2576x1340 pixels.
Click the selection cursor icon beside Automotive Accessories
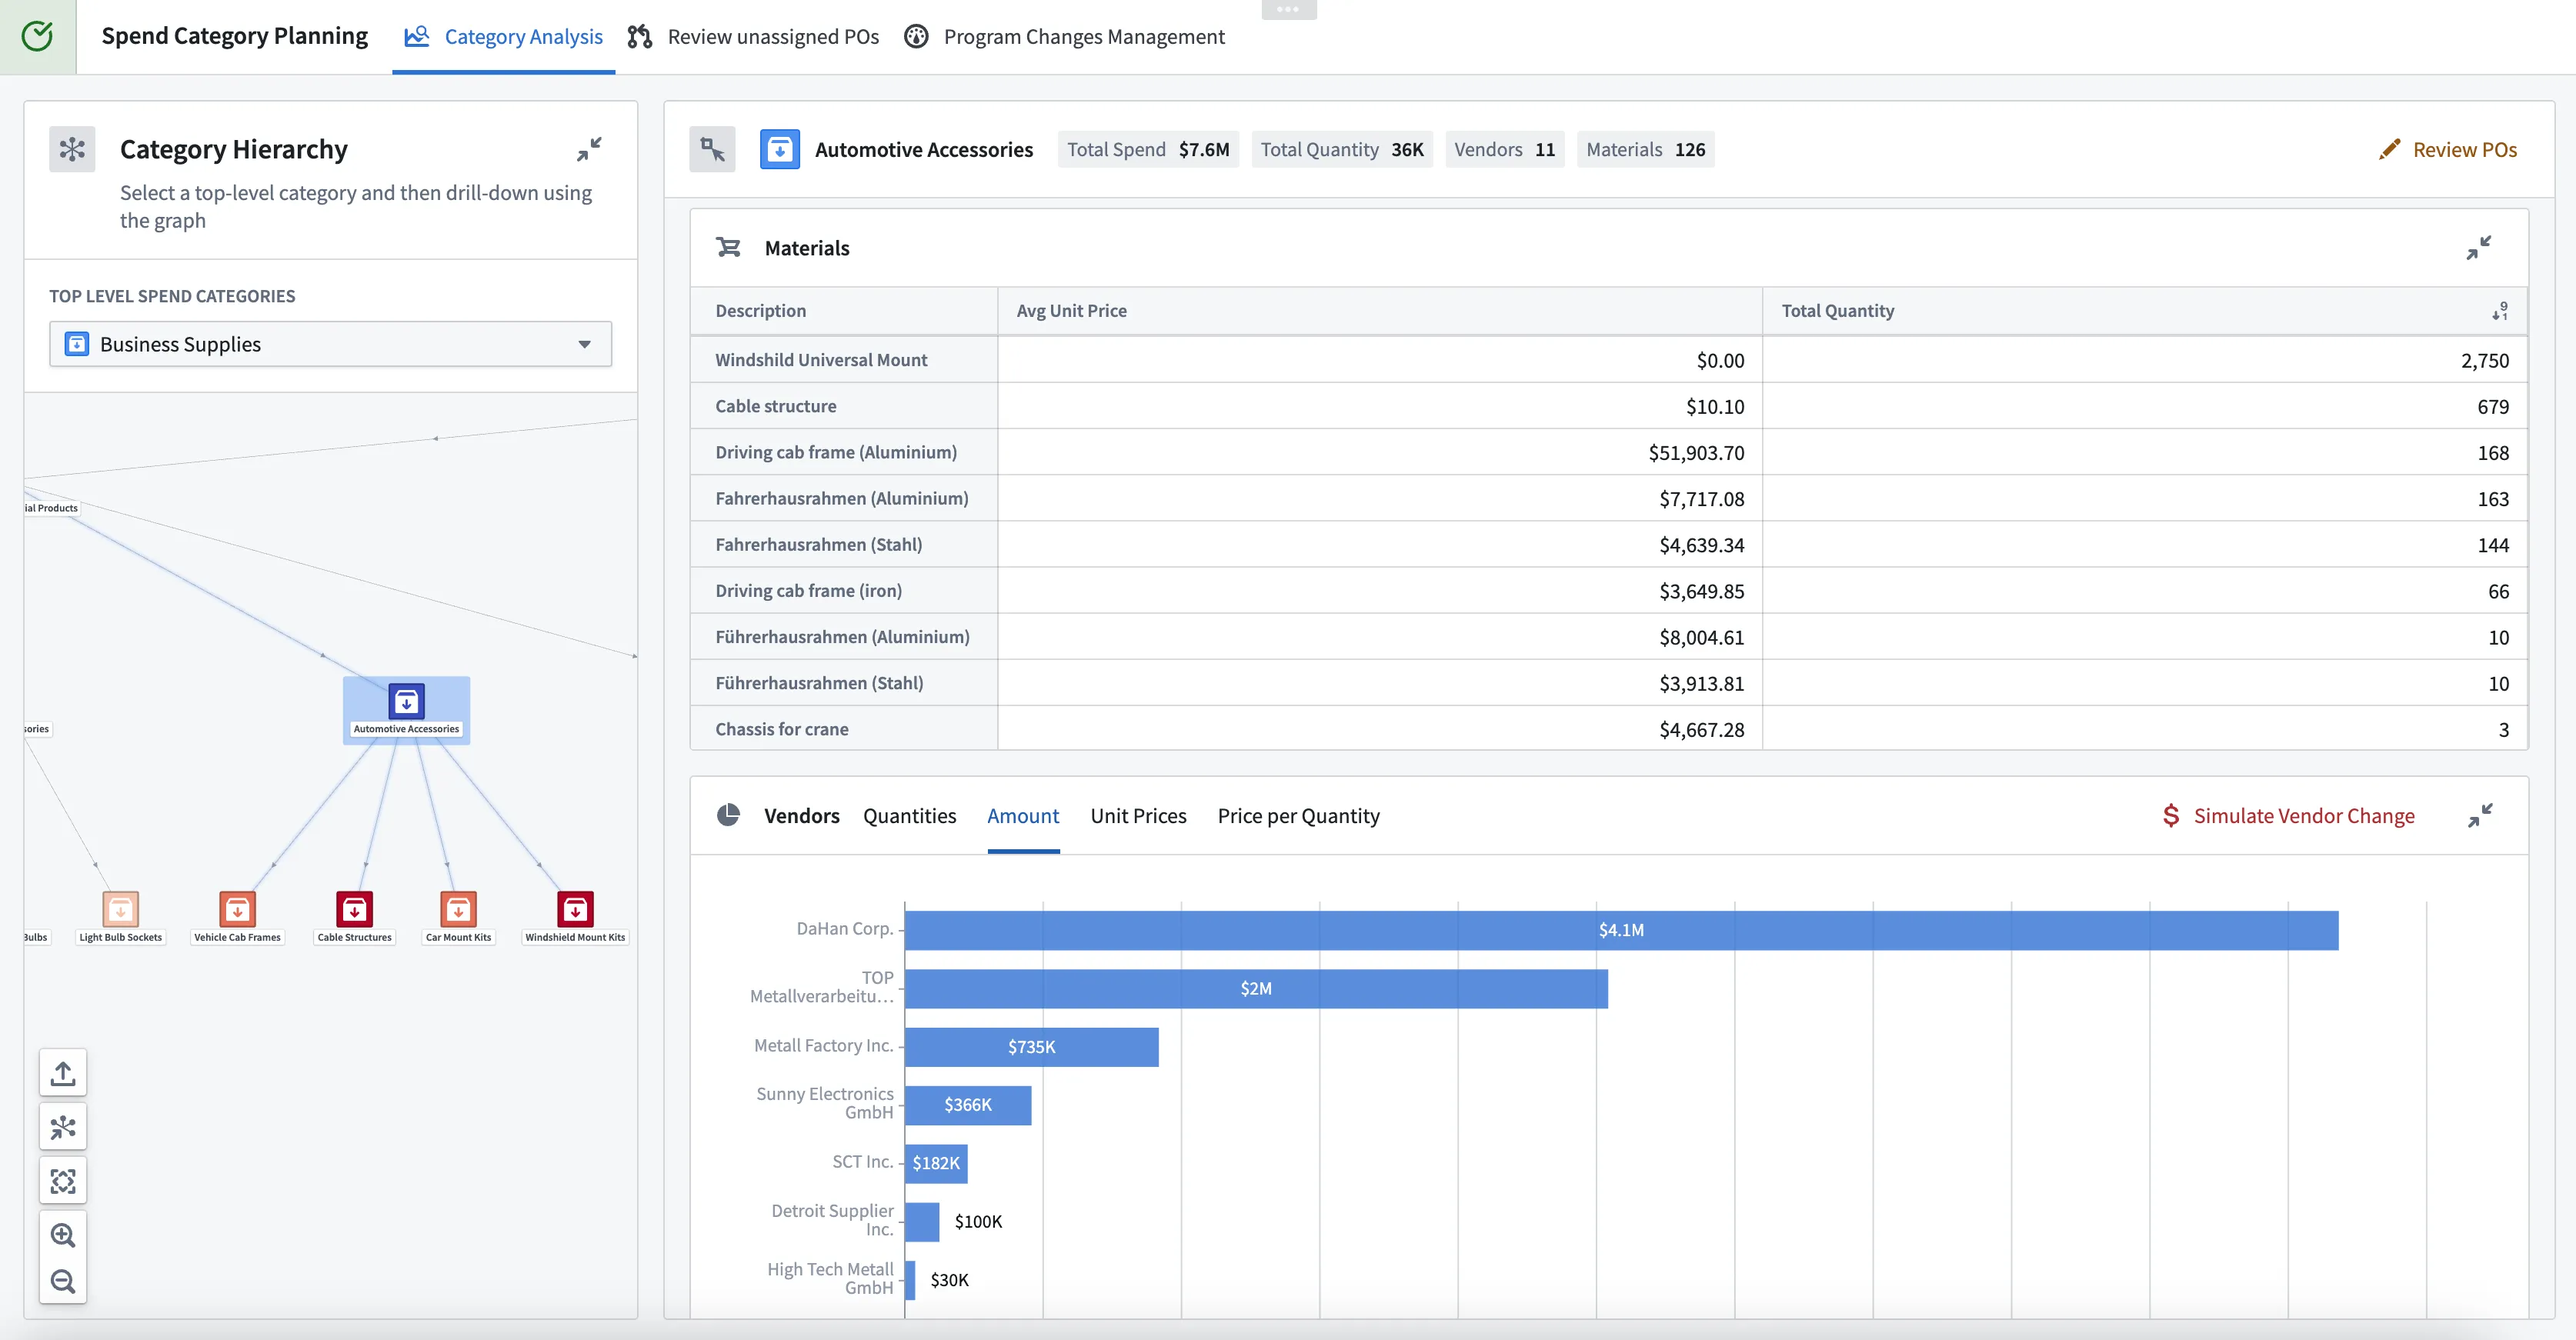coord(712,150)
